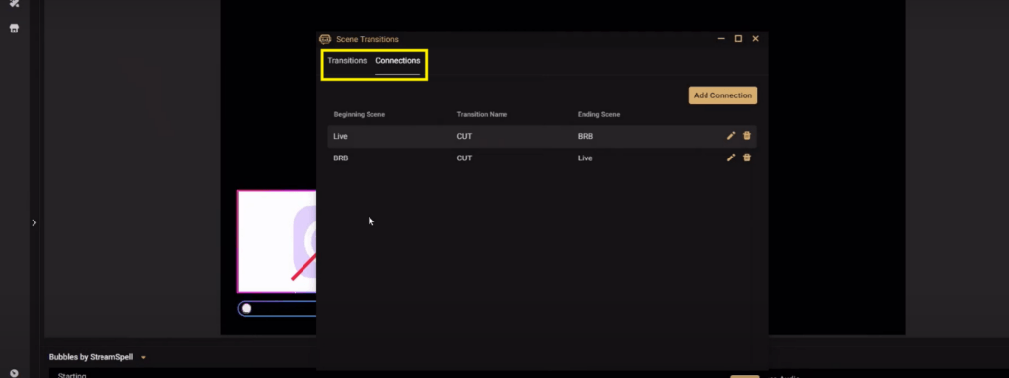The height and width of the screenshot is (378, 1009).
Task: Click the round icon at sidebar bottom
Action: click(14, 373)
